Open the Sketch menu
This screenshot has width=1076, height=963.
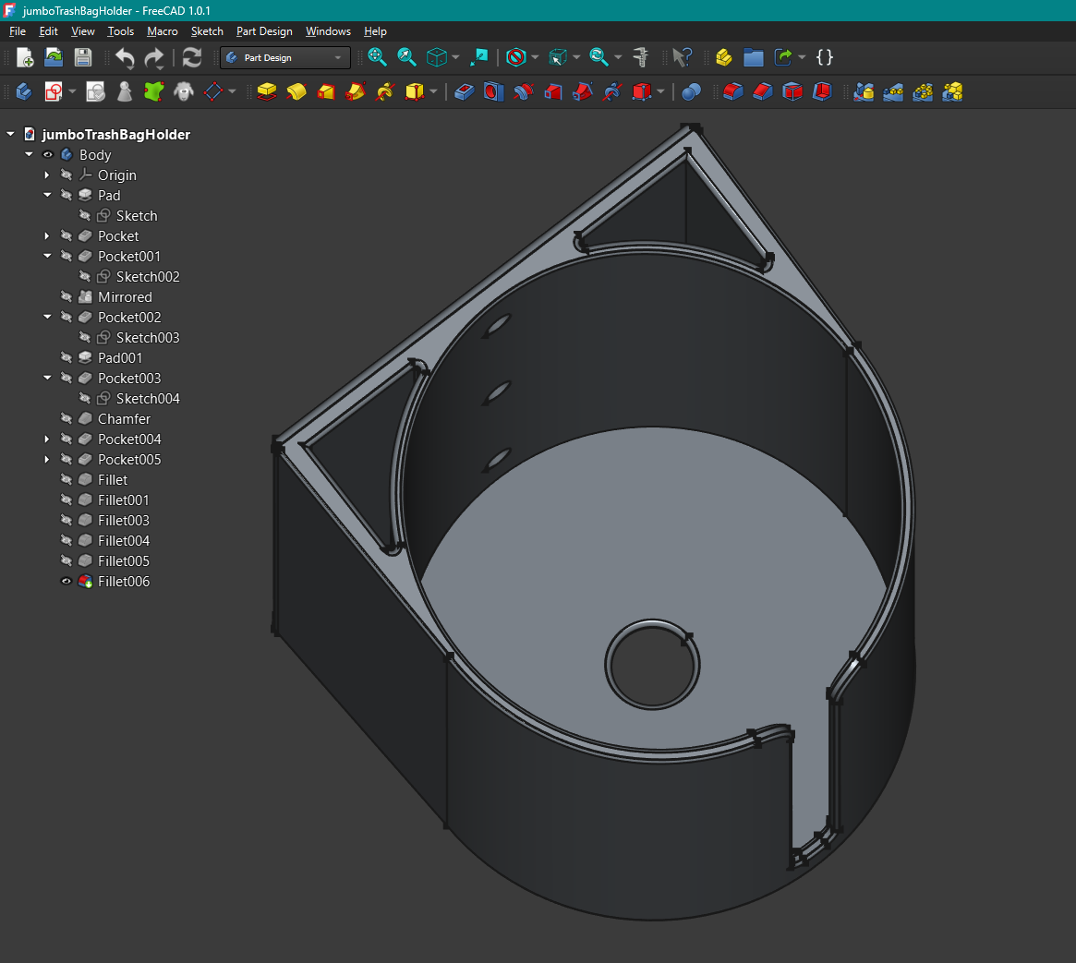pyautogui.click(x=207, y=31)
